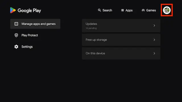Click the chevron on On this device

click(154, 53)
